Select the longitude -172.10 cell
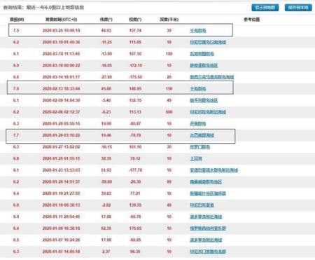 135,65
